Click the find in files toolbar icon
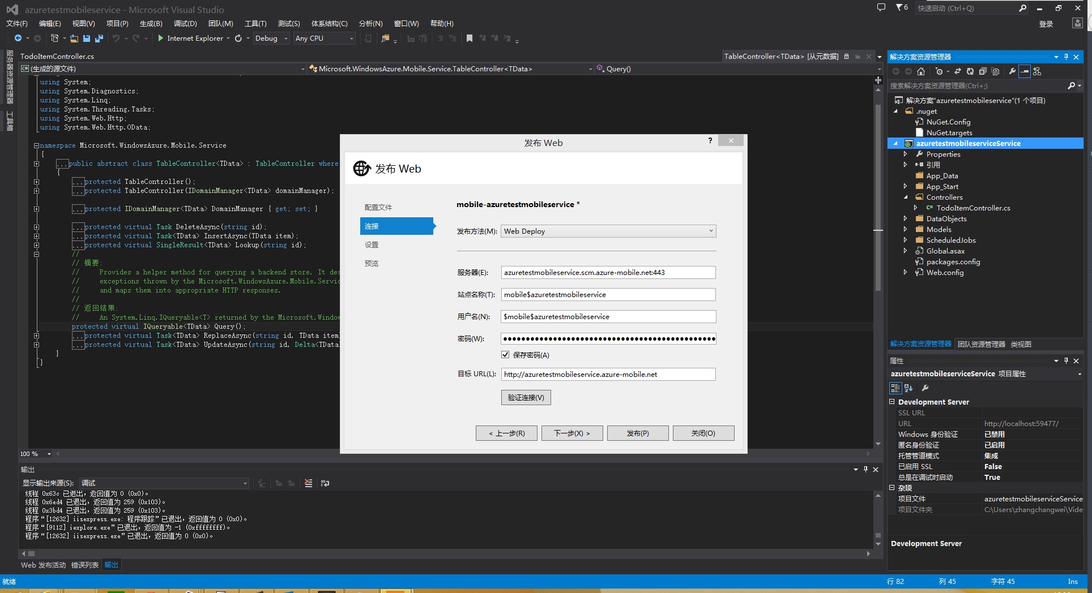 pos(385,38)
